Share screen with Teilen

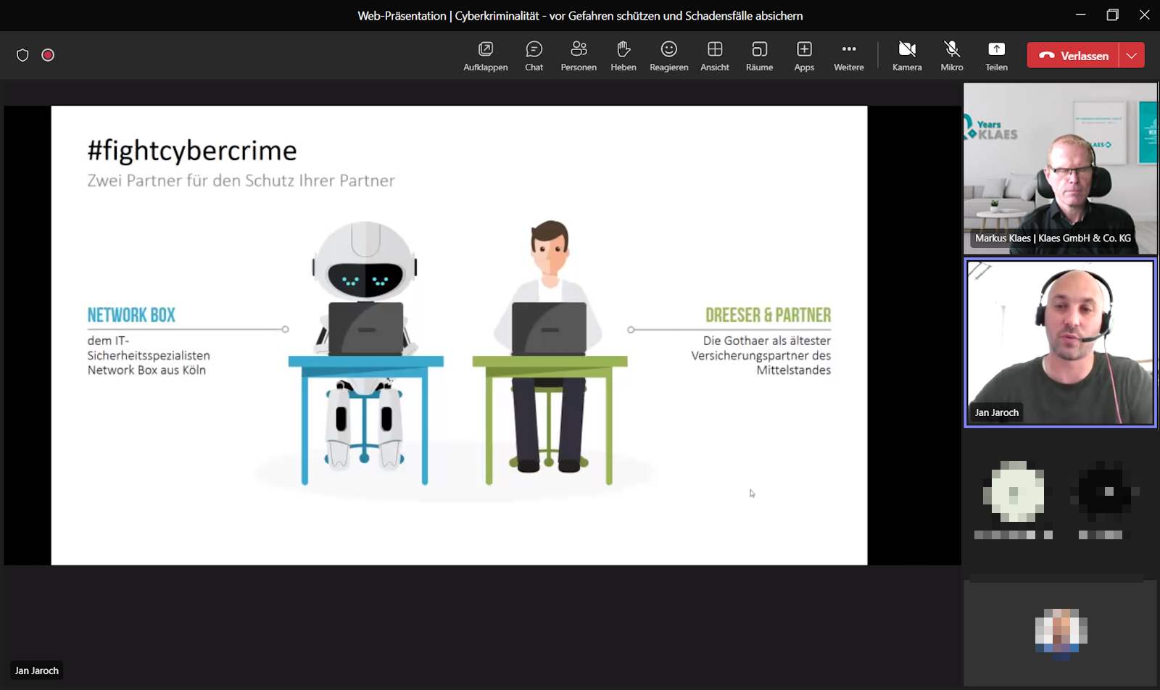click(996, 56)
